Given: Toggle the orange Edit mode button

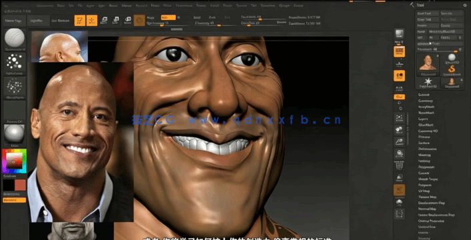Looking at the screenshot, I should click(x=80, y=20).
